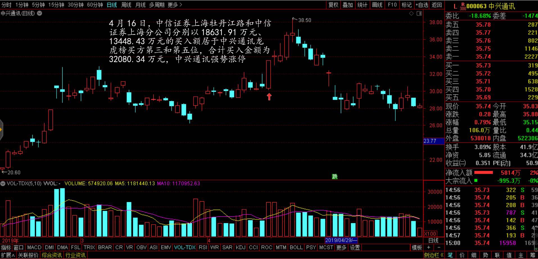Select the MACD indicator

pyautogui.click(x=34, y=248)
